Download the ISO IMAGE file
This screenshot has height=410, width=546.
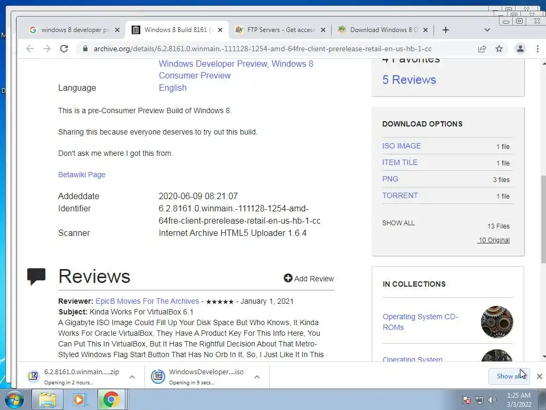click(x=402, y=146)
